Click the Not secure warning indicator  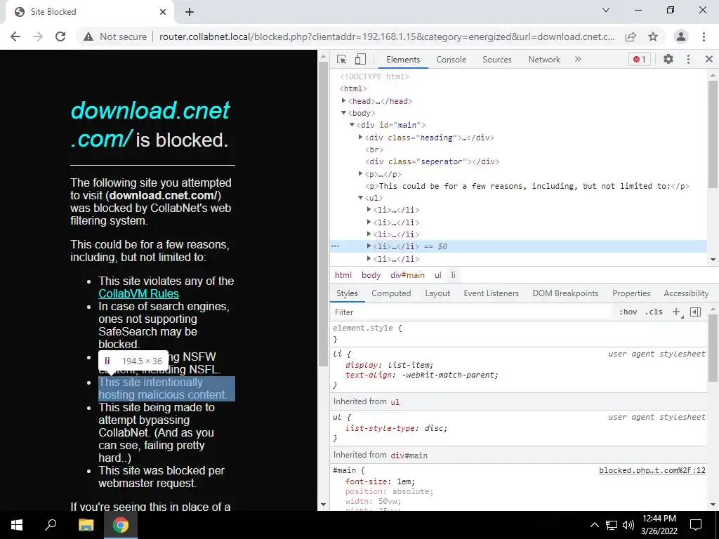(115, 36)
